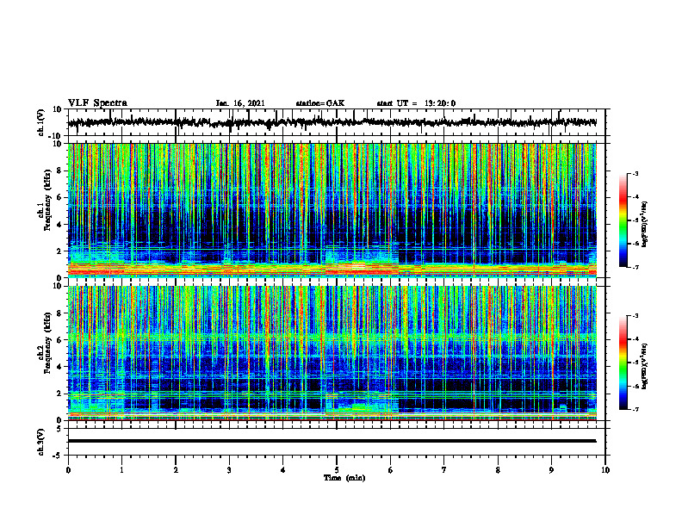This screenshot has height=527, width=682.
Task: Click the flat ch.3 signal trace
Action: [332, 441]
